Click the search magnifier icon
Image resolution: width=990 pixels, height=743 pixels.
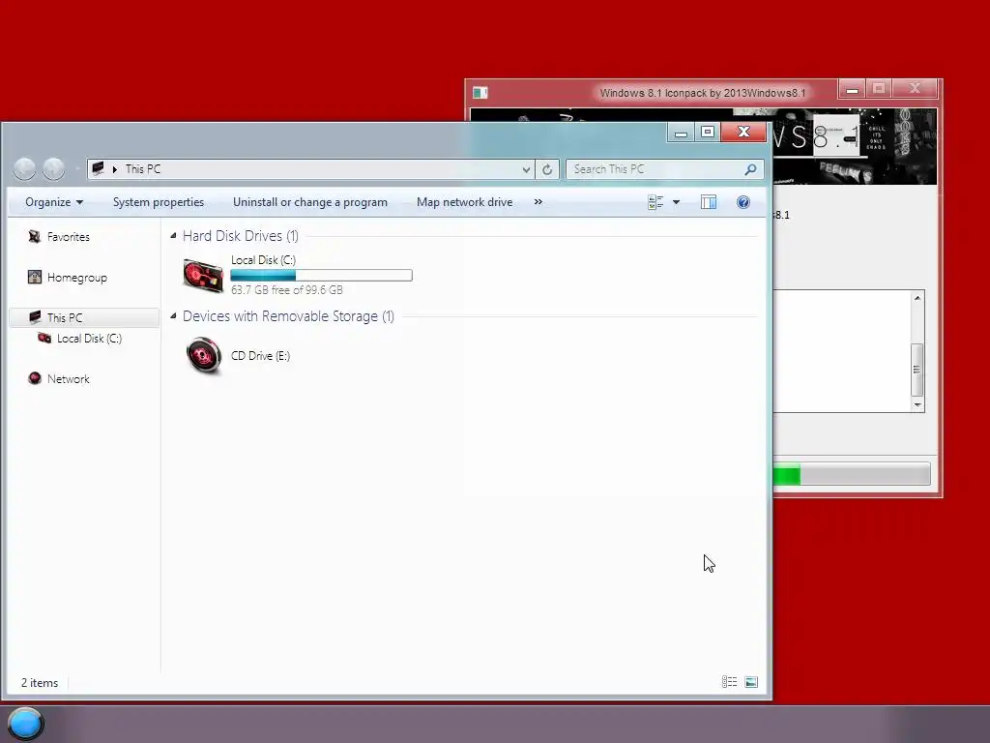pyautogui.click(x=750, y=169)
